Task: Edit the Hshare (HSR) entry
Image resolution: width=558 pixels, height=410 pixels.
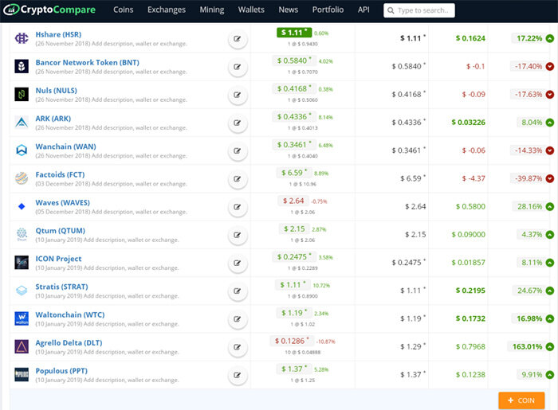Action: point(238,39)
